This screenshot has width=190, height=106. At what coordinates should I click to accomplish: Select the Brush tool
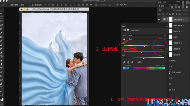(1, 41)
